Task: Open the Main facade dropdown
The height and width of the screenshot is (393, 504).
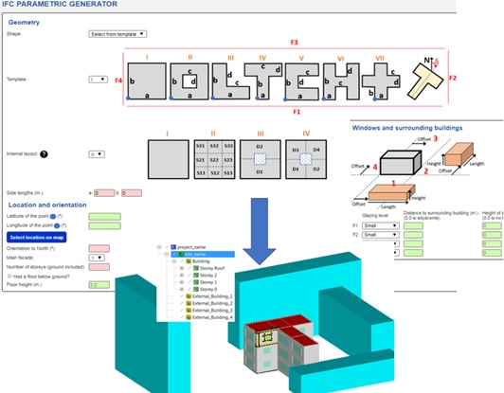Action: click(97, 258)
